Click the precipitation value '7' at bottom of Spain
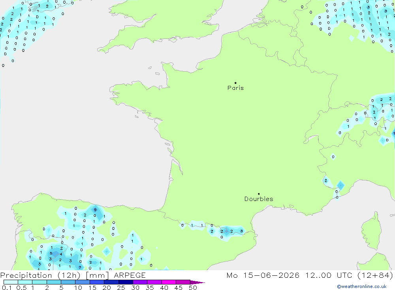Image resolution: width=395 pixels, height=290 pixels. click(x=80, y=267)
